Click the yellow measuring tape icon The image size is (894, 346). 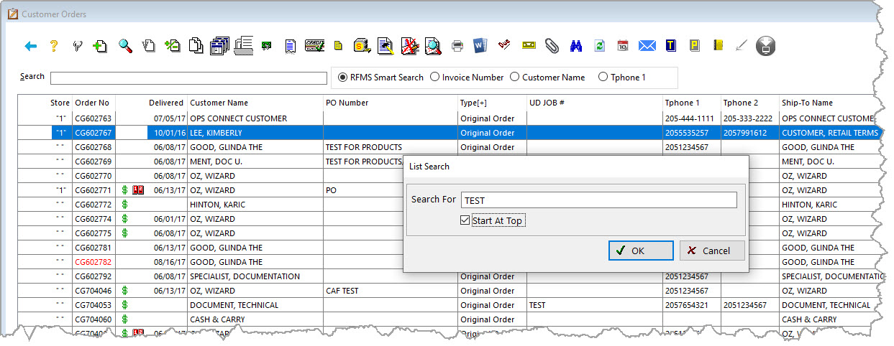(x=529, y=47)
